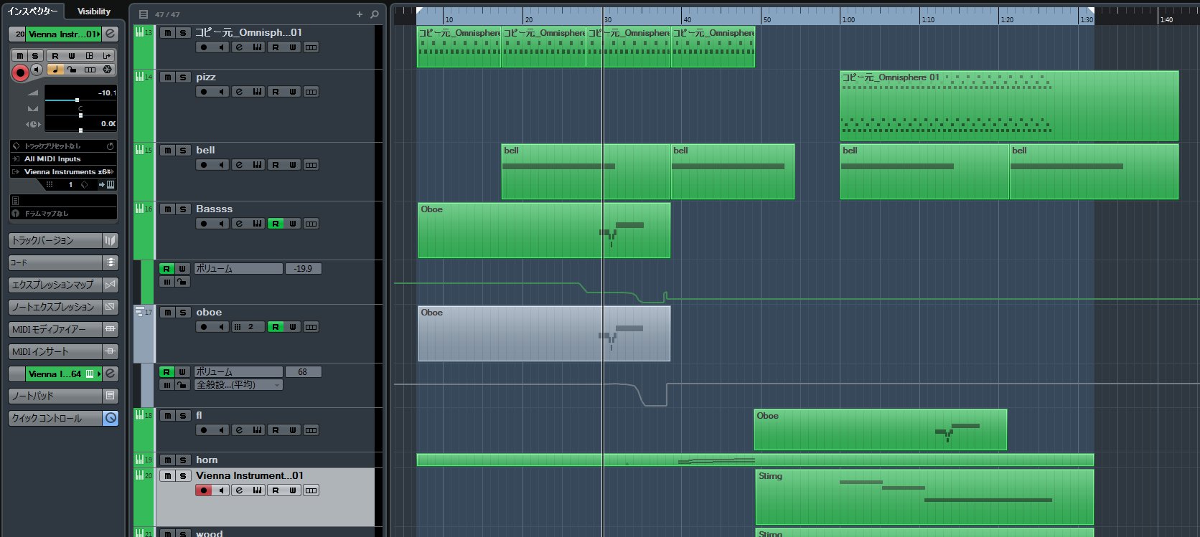Click the トラックバージョン section icon
Screen dimensions: 1200x537
click(x=111, y=240)
